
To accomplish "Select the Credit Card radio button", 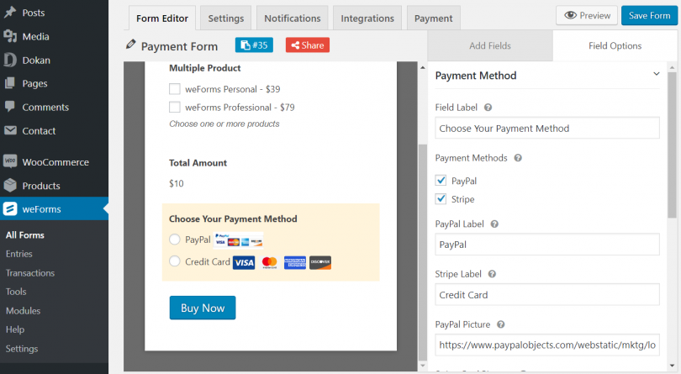I will (175, 261).
